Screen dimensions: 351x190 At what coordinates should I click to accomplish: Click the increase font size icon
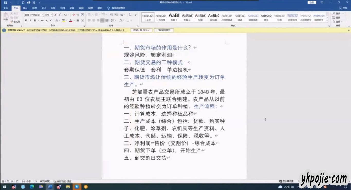coord(55,15)
